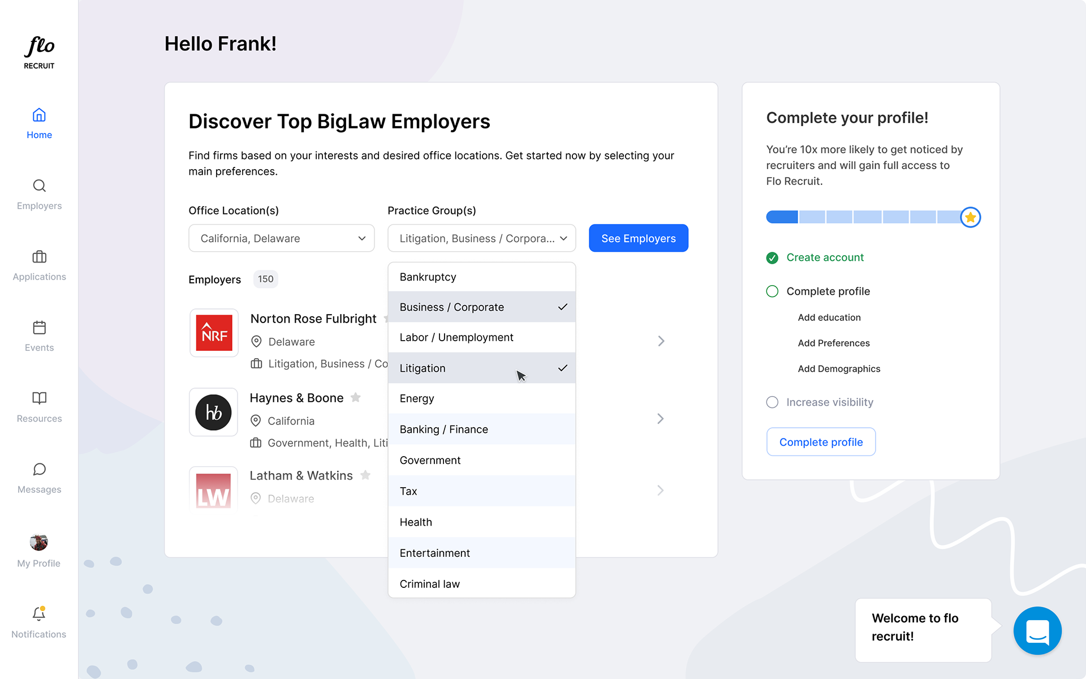Click the Notifications bell icon
The image size is (1086, 679).
pyautogui.click(x=39, y=614)
